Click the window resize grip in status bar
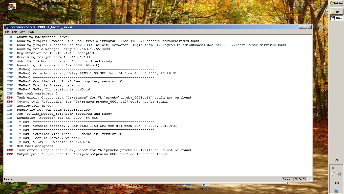The width and height of the screenshot is (344, 194). (x=310, y=180)
